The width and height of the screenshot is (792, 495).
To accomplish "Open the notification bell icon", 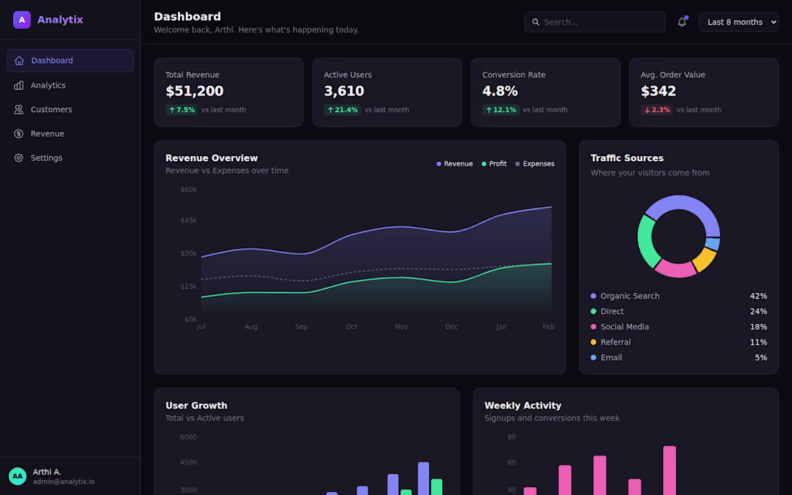I will tap(681, 22).
